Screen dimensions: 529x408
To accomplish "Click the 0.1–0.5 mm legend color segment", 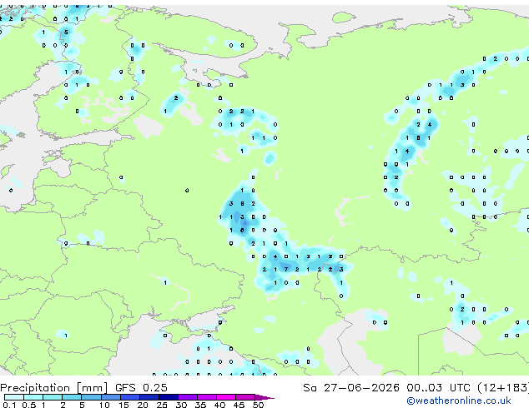I will [x=14, y=397].
